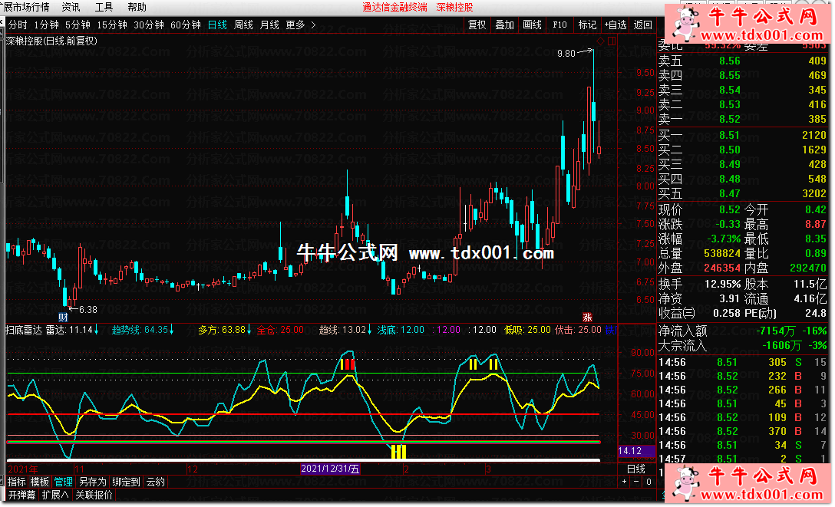This screenshot has width=835, height=507.
Task: Open the 工具 menu
Action: click(x=104, y=7)
